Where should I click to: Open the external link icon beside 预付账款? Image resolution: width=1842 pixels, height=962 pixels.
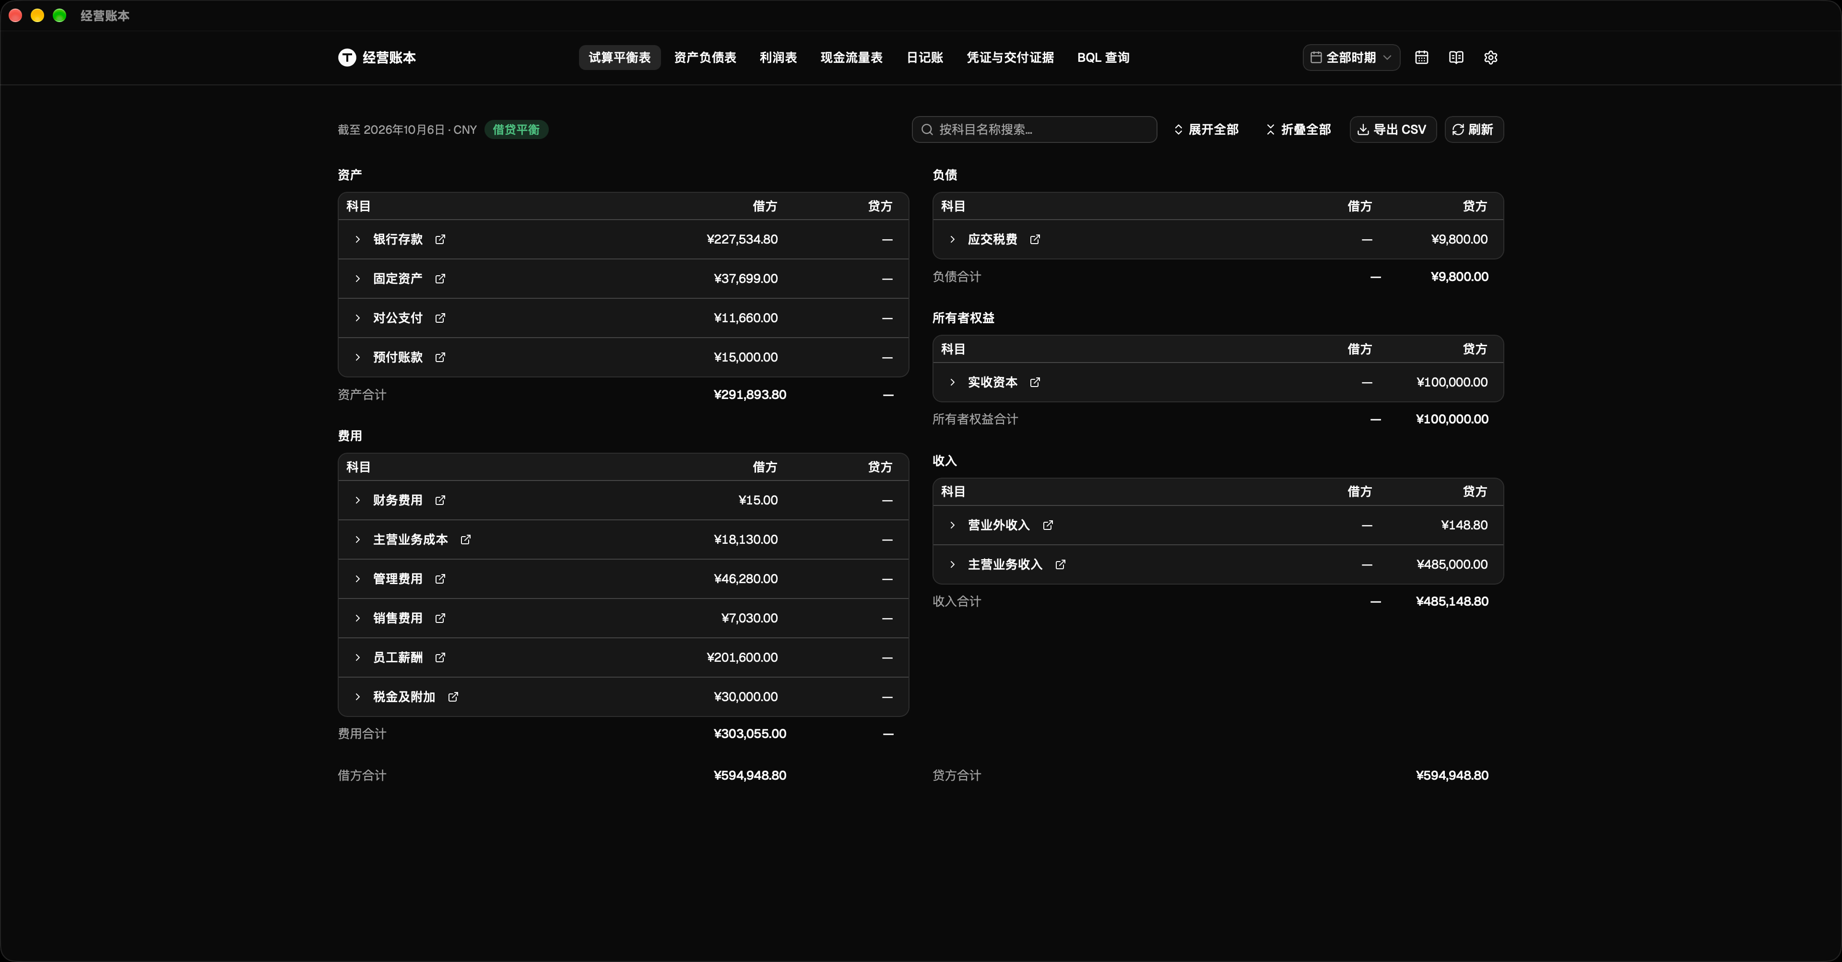tap(440, 357)
